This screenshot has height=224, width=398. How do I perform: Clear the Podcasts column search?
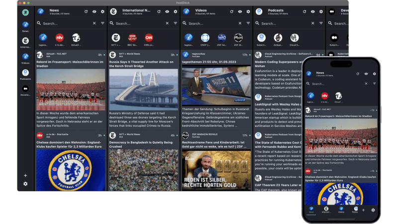313,23
